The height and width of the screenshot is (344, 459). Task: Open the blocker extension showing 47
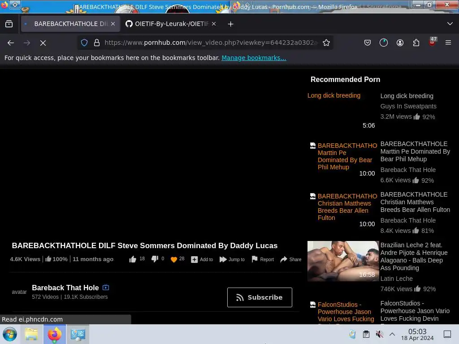pyautogui.click(x=433, y=42)
